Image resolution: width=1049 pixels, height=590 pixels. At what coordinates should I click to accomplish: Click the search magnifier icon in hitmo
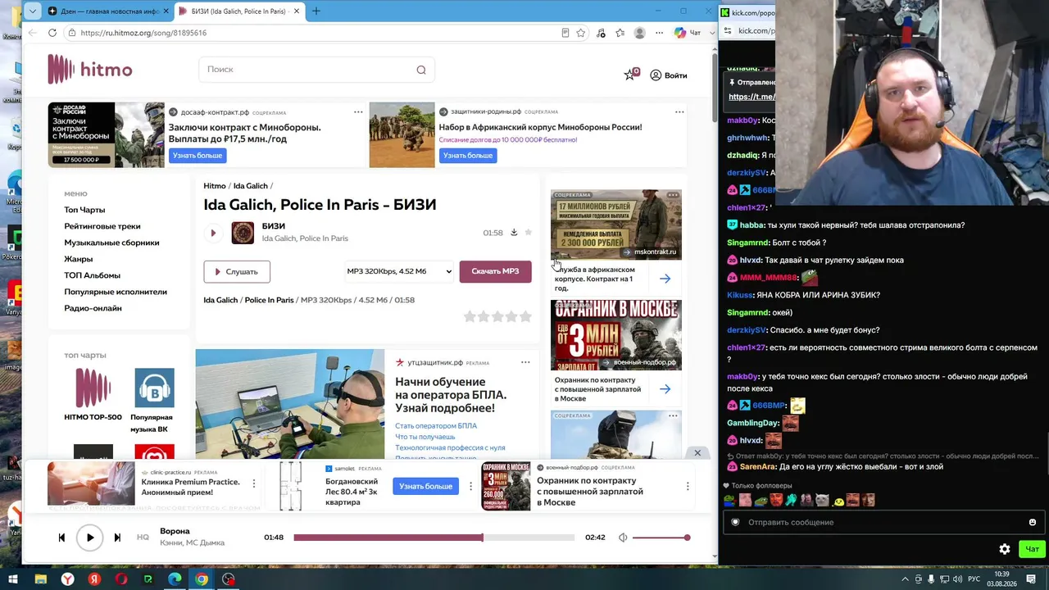click(x=421, y=70)
